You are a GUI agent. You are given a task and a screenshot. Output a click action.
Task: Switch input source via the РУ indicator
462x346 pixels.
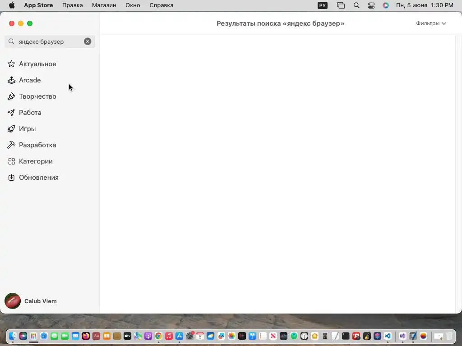[322, 5]
